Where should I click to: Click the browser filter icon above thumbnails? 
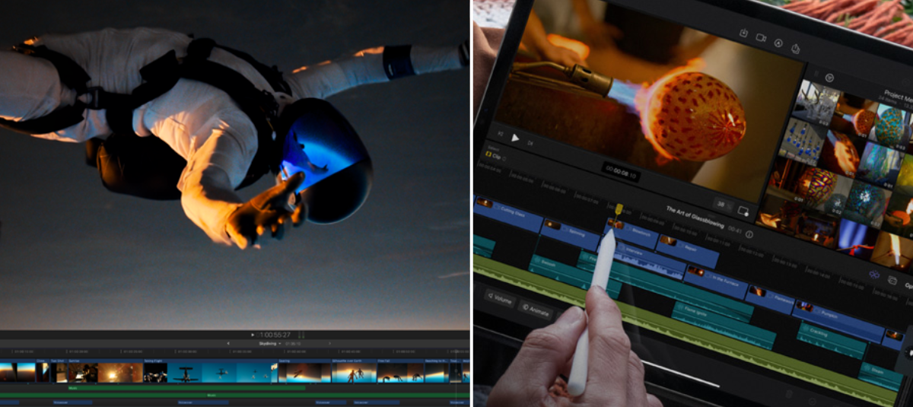tap(829, 77)
